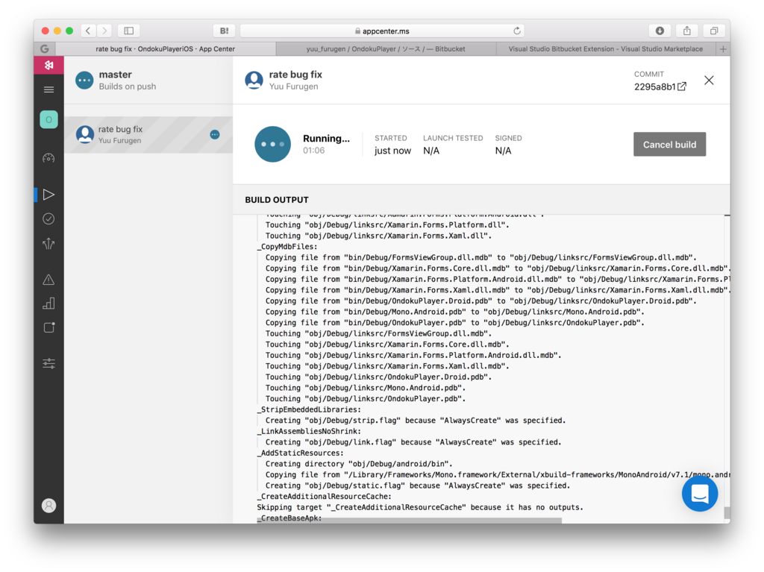Click the _LinkAssembliesNoShrink: log line

[x=309, y=431]
